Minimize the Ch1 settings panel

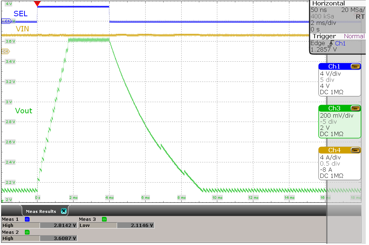356,66
